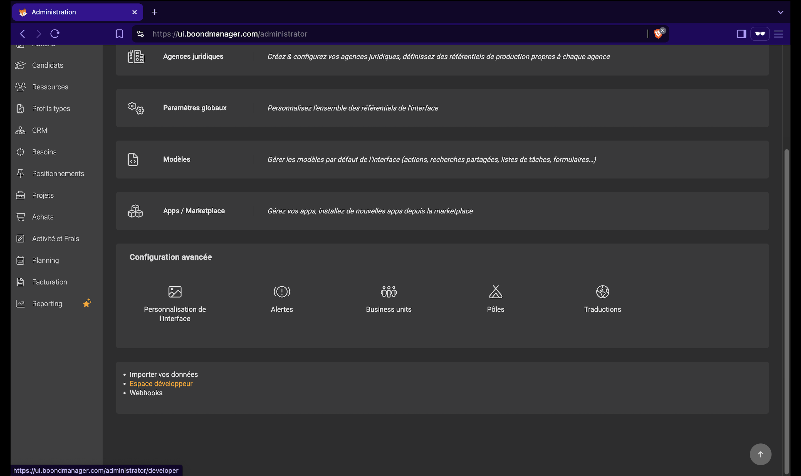Click the Modèles code file icon

click(x=133, y=160)
